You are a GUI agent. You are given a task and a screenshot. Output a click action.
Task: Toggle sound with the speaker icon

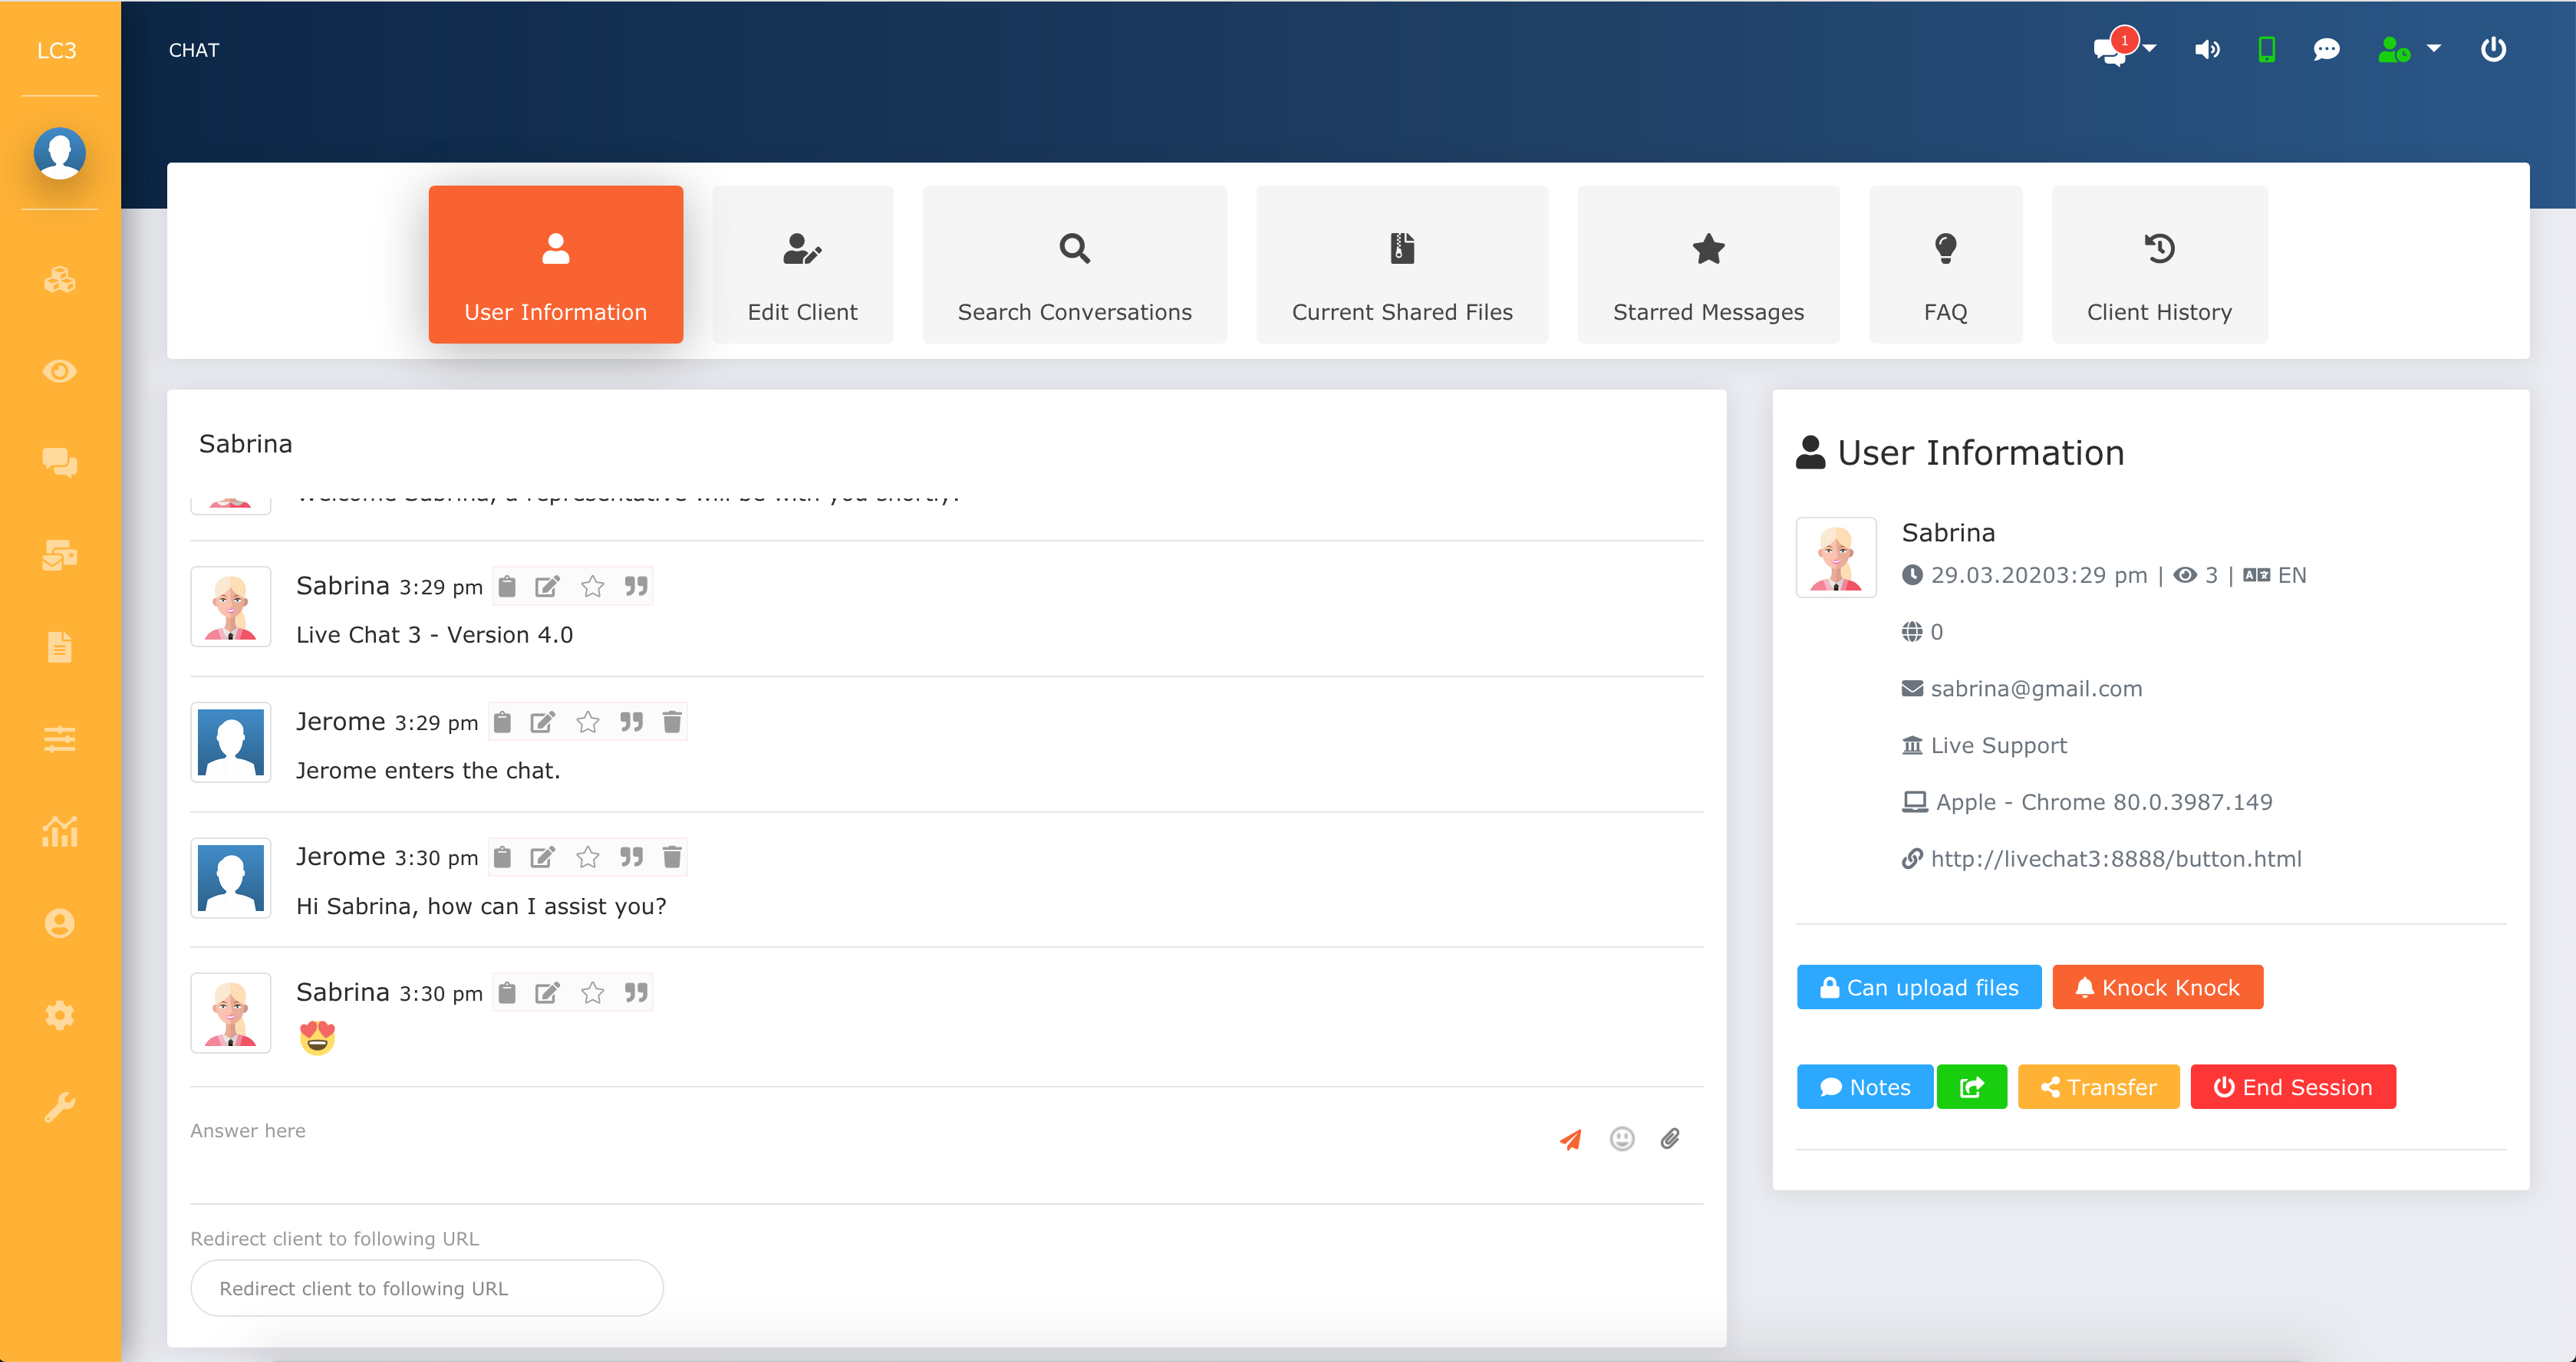(x=2207, y=49)
